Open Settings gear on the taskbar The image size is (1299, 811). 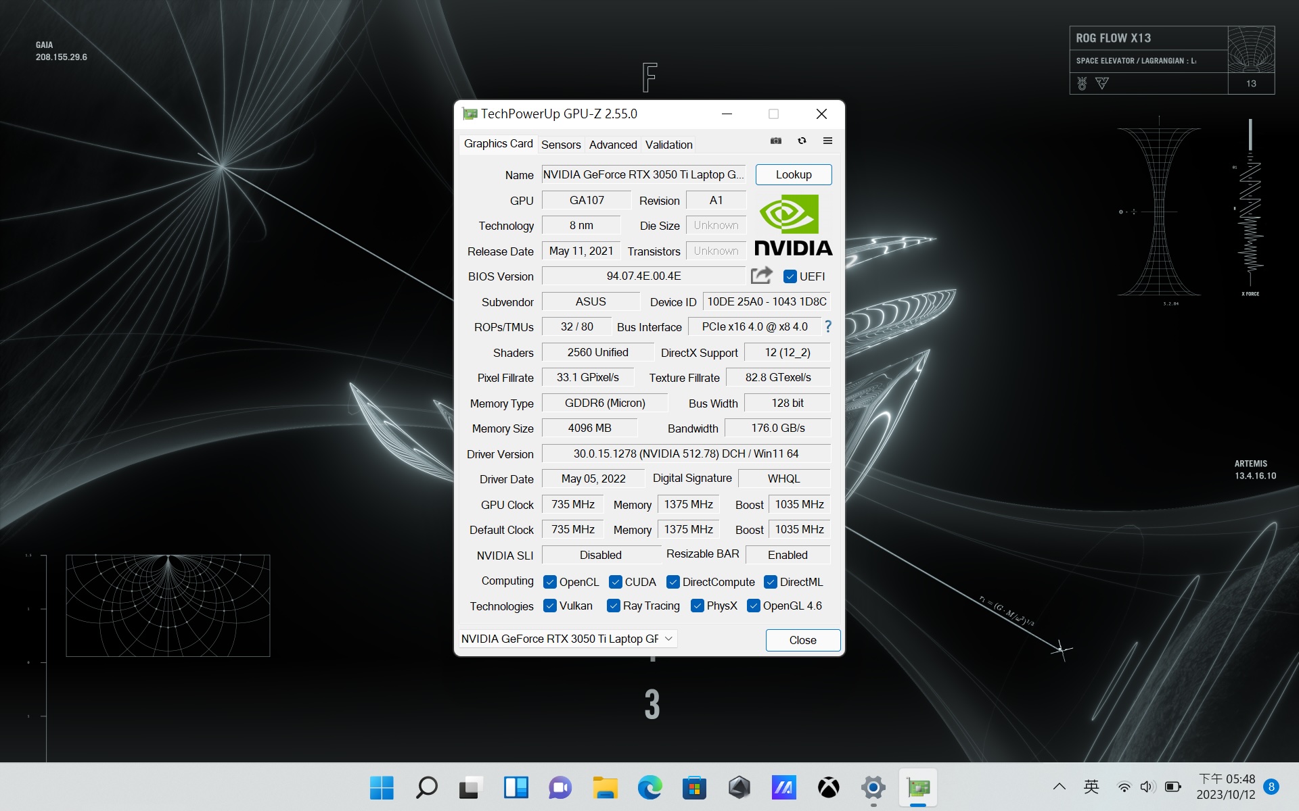[x=873, y=787]
